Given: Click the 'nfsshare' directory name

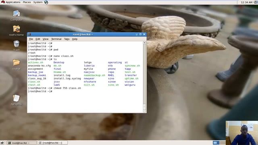Looking at the screenshot, I should (90, 82).
